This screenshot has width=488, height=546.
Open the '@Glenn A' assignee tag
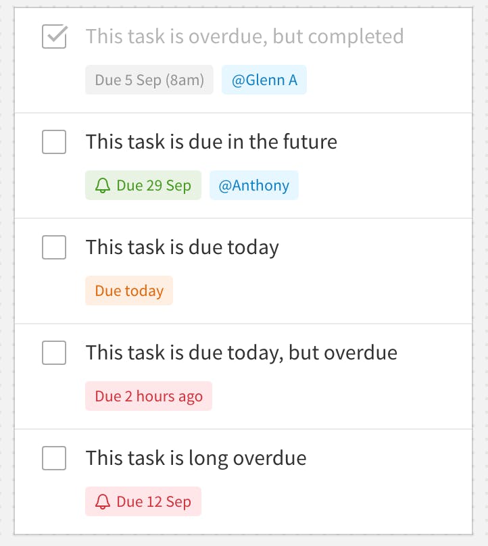pyautogui.click(x=264, y=80)
